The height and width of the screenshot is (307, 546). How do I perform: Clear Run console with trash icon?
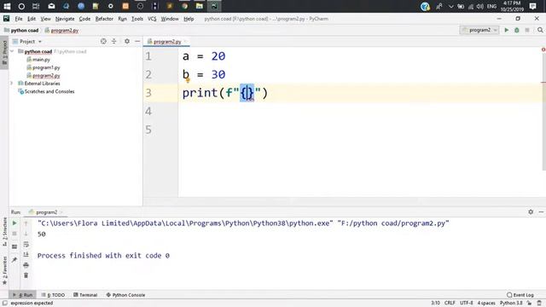[26, 275]
